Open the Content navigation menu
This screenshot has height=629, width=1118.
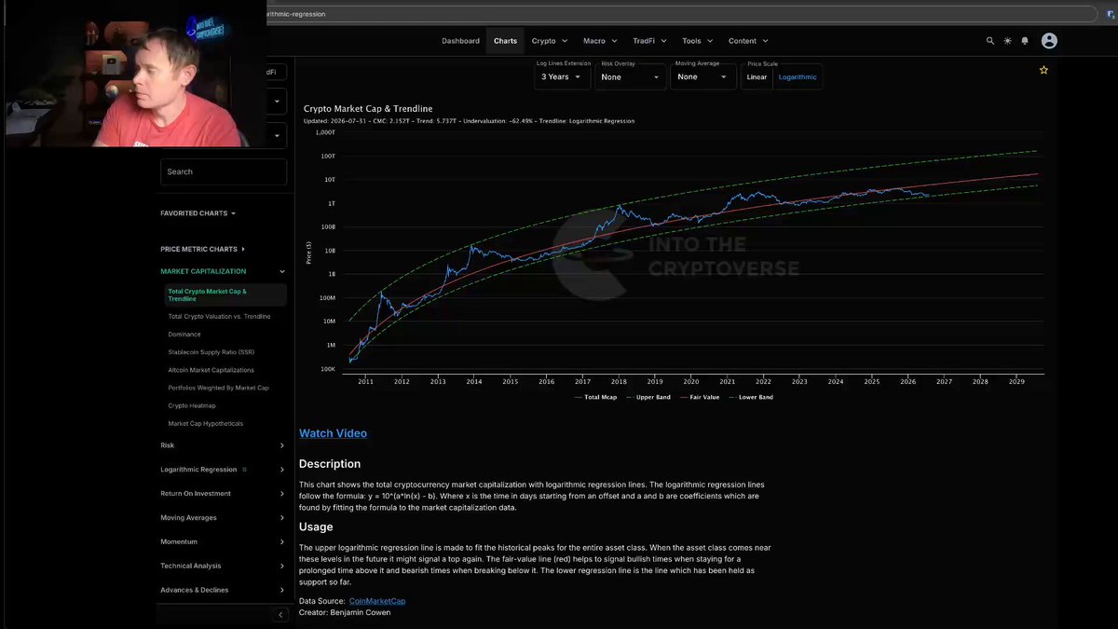point(748,41)
